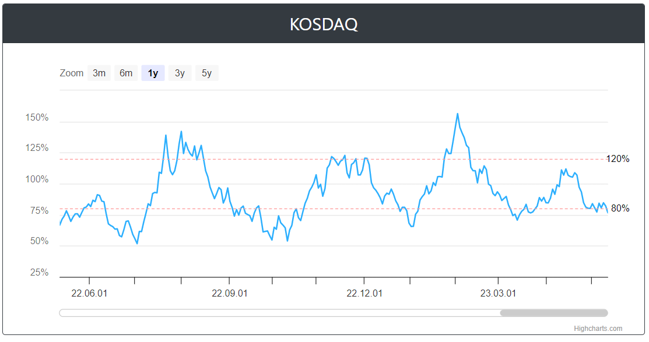The width and height of the screenshot is (649, 342).
Task: Click the empty scrollbar track left of thumb
Action: click(x=280, y=313)
